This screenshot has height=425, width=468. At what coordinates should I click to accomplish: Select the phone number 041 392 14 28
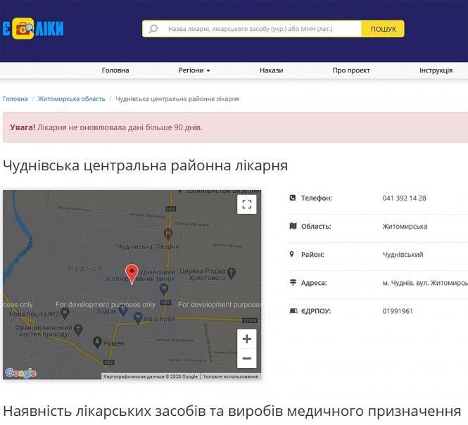404,198
